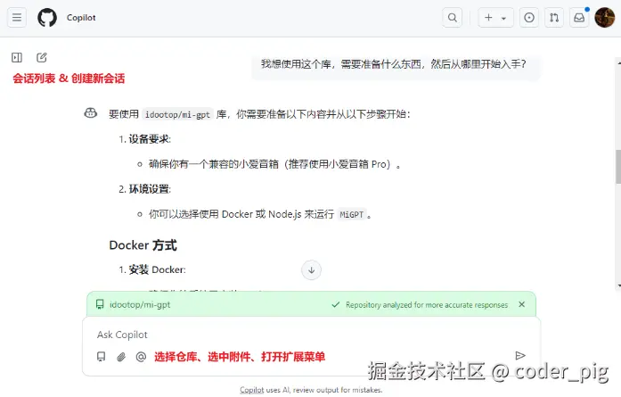Open the search magnifier button
The image size is (621, 397).
click(452, 18)
